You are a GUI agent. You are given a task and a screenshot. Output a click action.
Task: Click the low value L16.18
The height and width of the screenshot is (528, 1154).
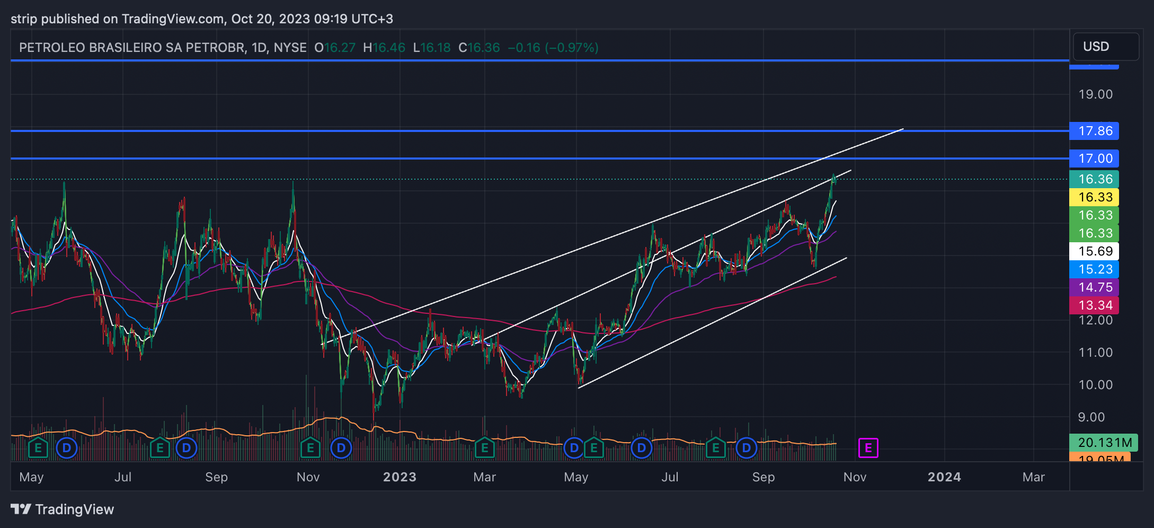(x=432, y=48)
